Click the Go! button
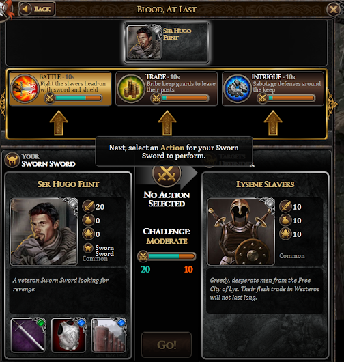This screenshot has width=344, height=362. coord(167,345)
